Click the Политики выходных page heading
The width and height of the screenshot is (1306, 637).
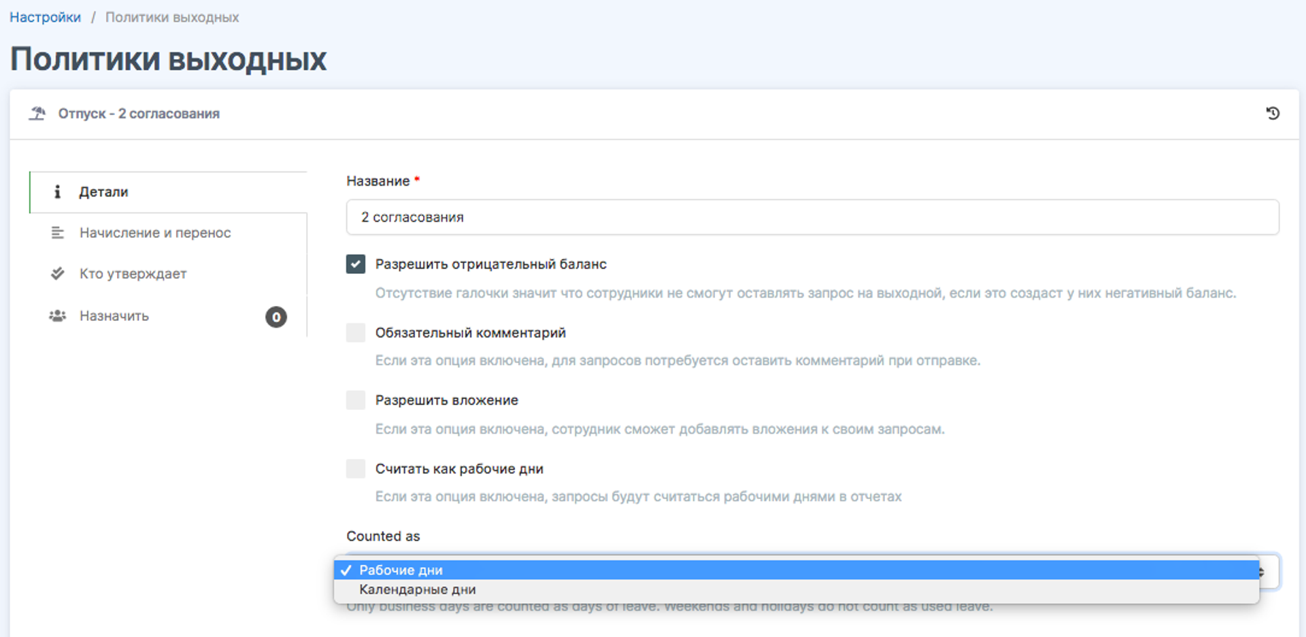point(168,59)
